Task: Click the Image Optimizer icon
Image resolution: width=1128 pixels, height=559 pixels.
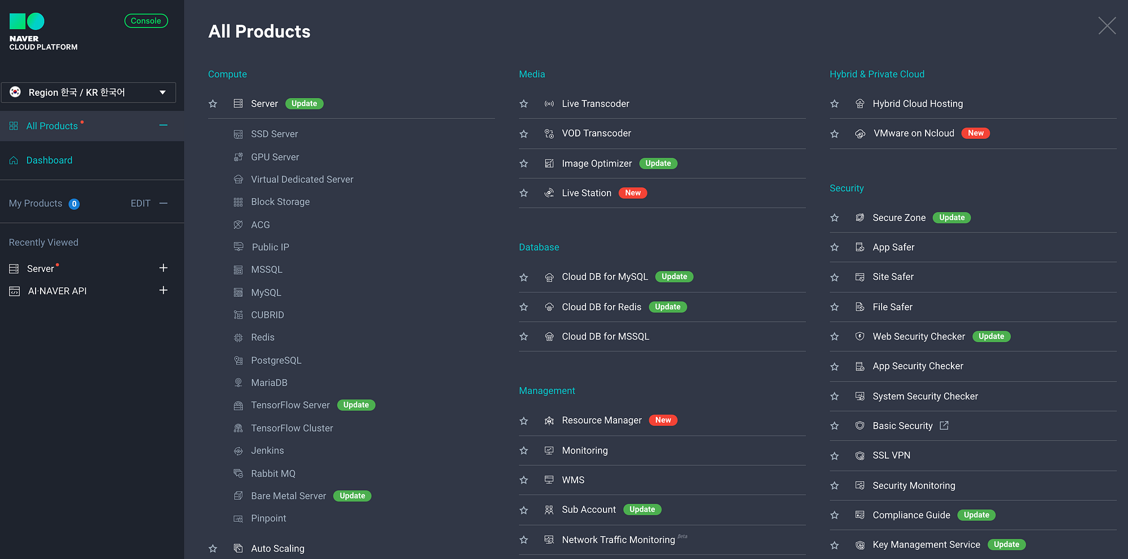Action: [549, 164]
